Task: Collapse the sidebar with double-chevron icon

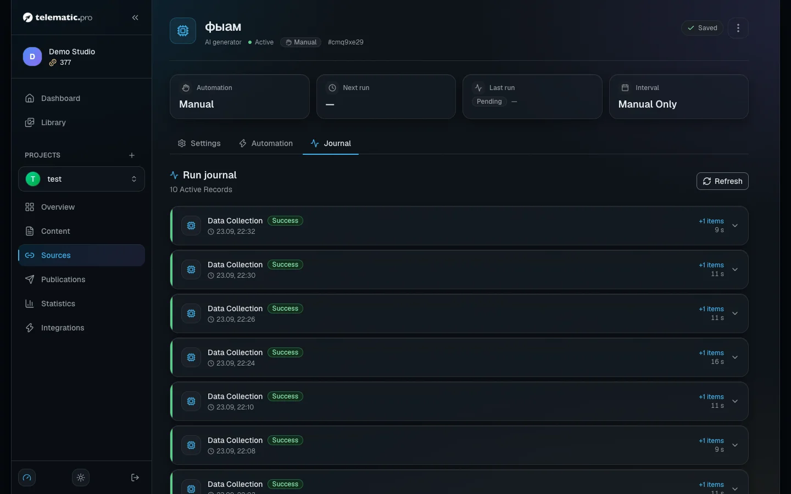Action: pos(135,18)
